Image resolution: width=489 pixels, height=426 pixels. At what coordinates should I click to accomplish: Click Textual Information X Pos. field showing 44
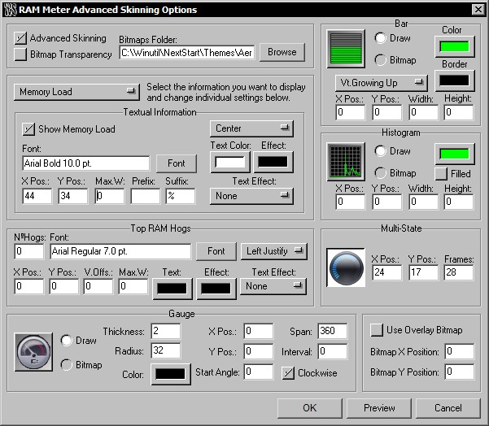point(37,196)
